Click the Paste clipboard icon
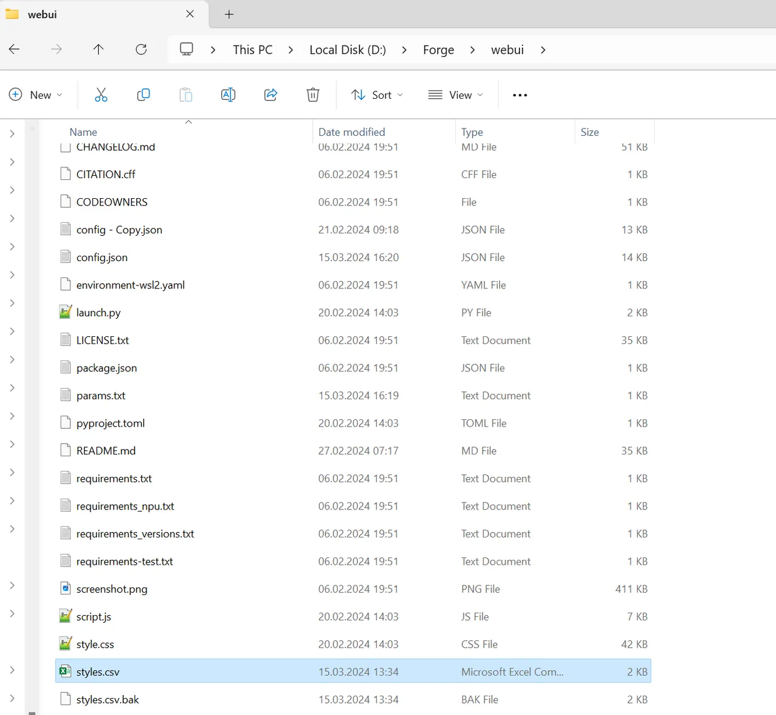The image size is (776, 715). tap(186, 95)
